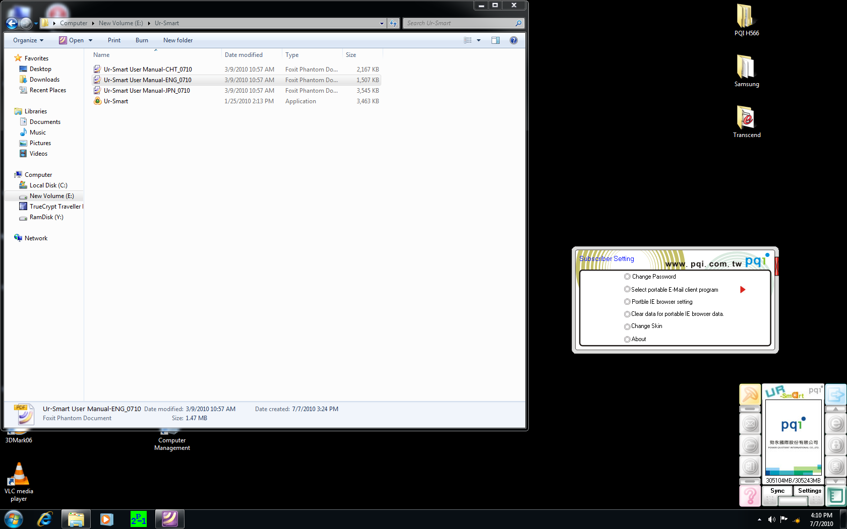Open Recent Places in the sidebar
This screenshot has width=847, height=529.
click(48, 90)
